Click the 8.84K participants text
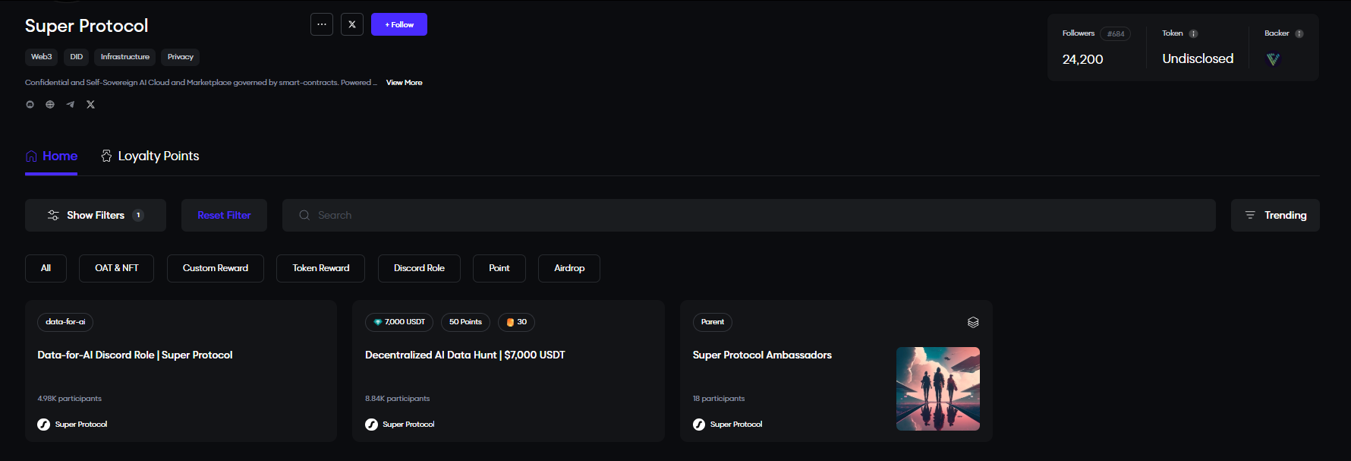The width and height of the screenshot is (1351, 461). 398,399
